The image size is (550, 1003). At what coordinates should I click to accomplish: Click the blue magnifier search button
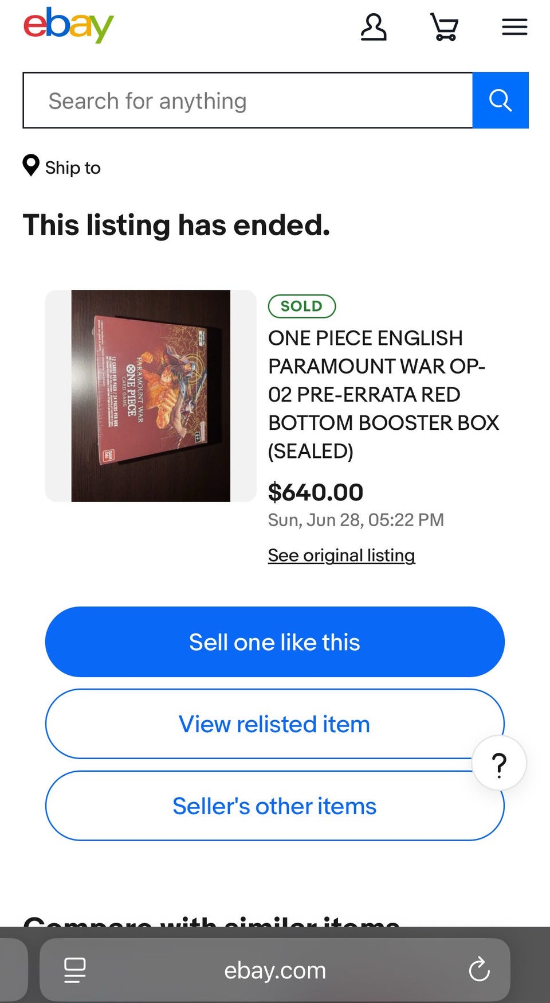coord(500,100)
